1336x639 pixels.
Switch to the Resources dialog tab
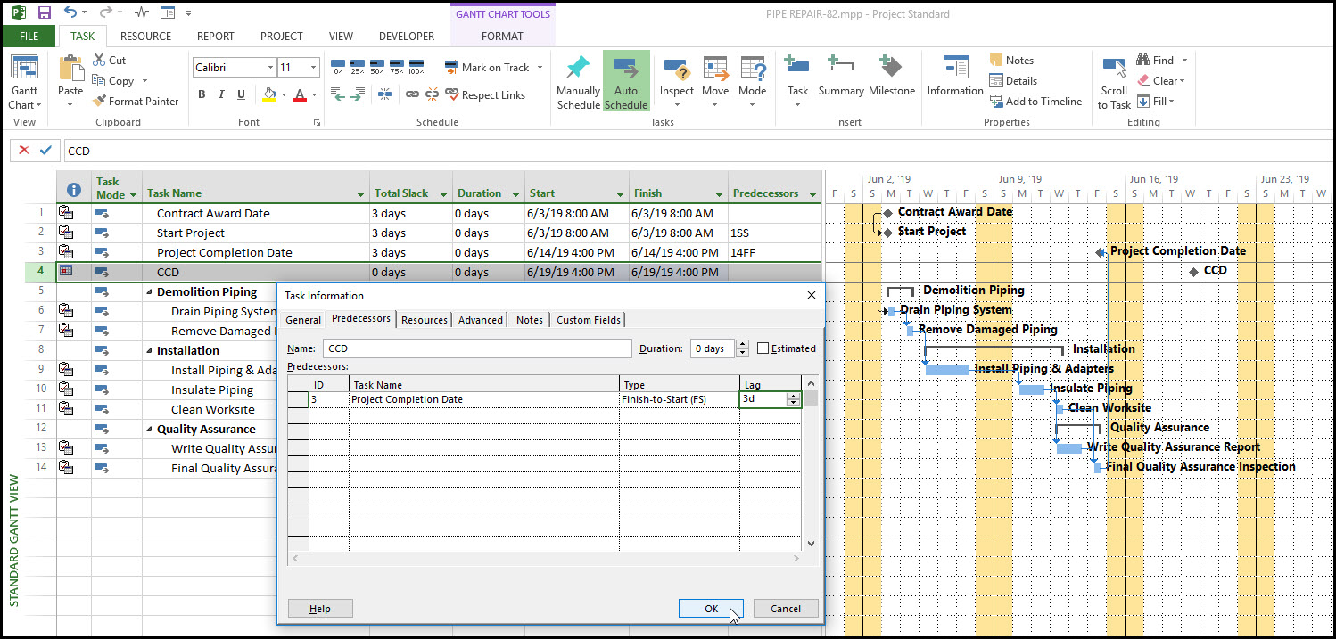coord(424,320)
